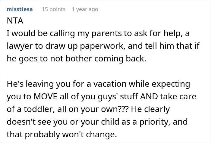
Task: Click the capitalized word MOVE
Action: [46, 97]
